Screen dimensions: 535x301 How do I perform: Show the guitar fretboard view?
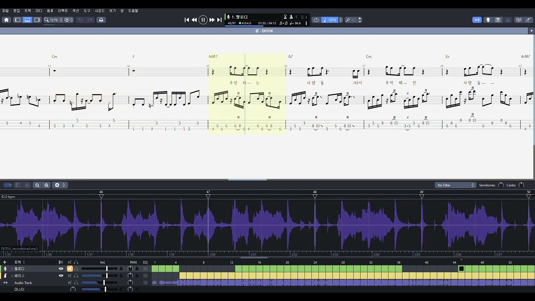(x=488, y=20)
